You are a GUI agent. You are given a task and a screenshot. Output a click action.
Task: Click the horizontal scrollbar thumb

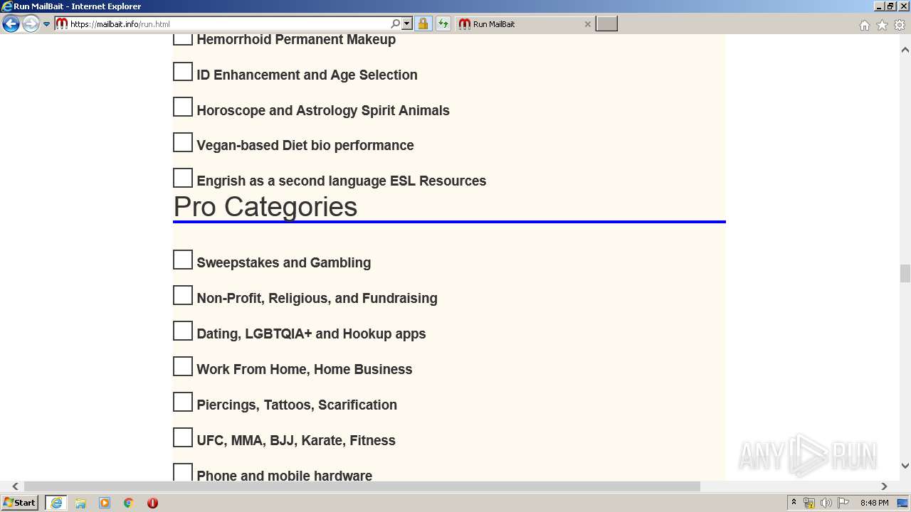pos(362,486)
